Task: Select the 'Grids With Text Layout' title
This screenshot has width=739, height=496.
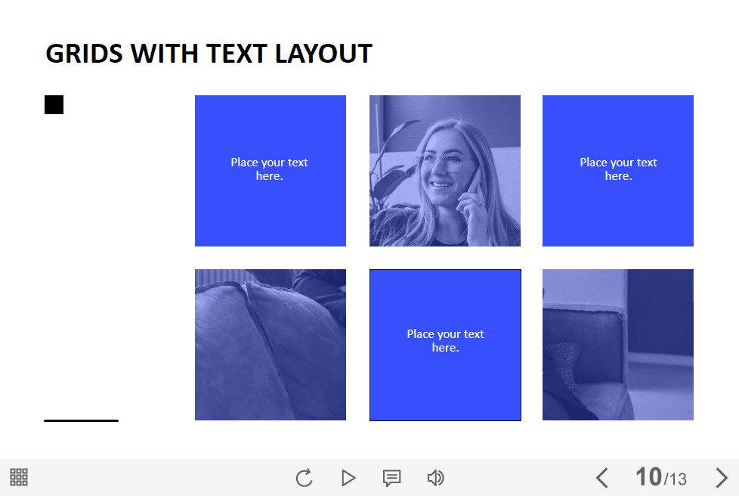Action: tap(209, 54)
